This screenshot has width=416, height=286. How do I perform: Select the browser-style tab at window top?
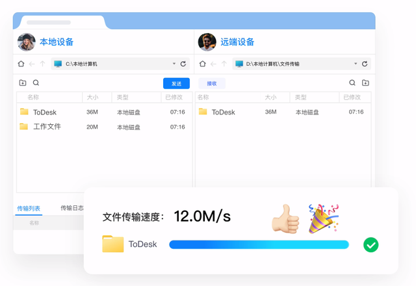click(x=62, y=22)
